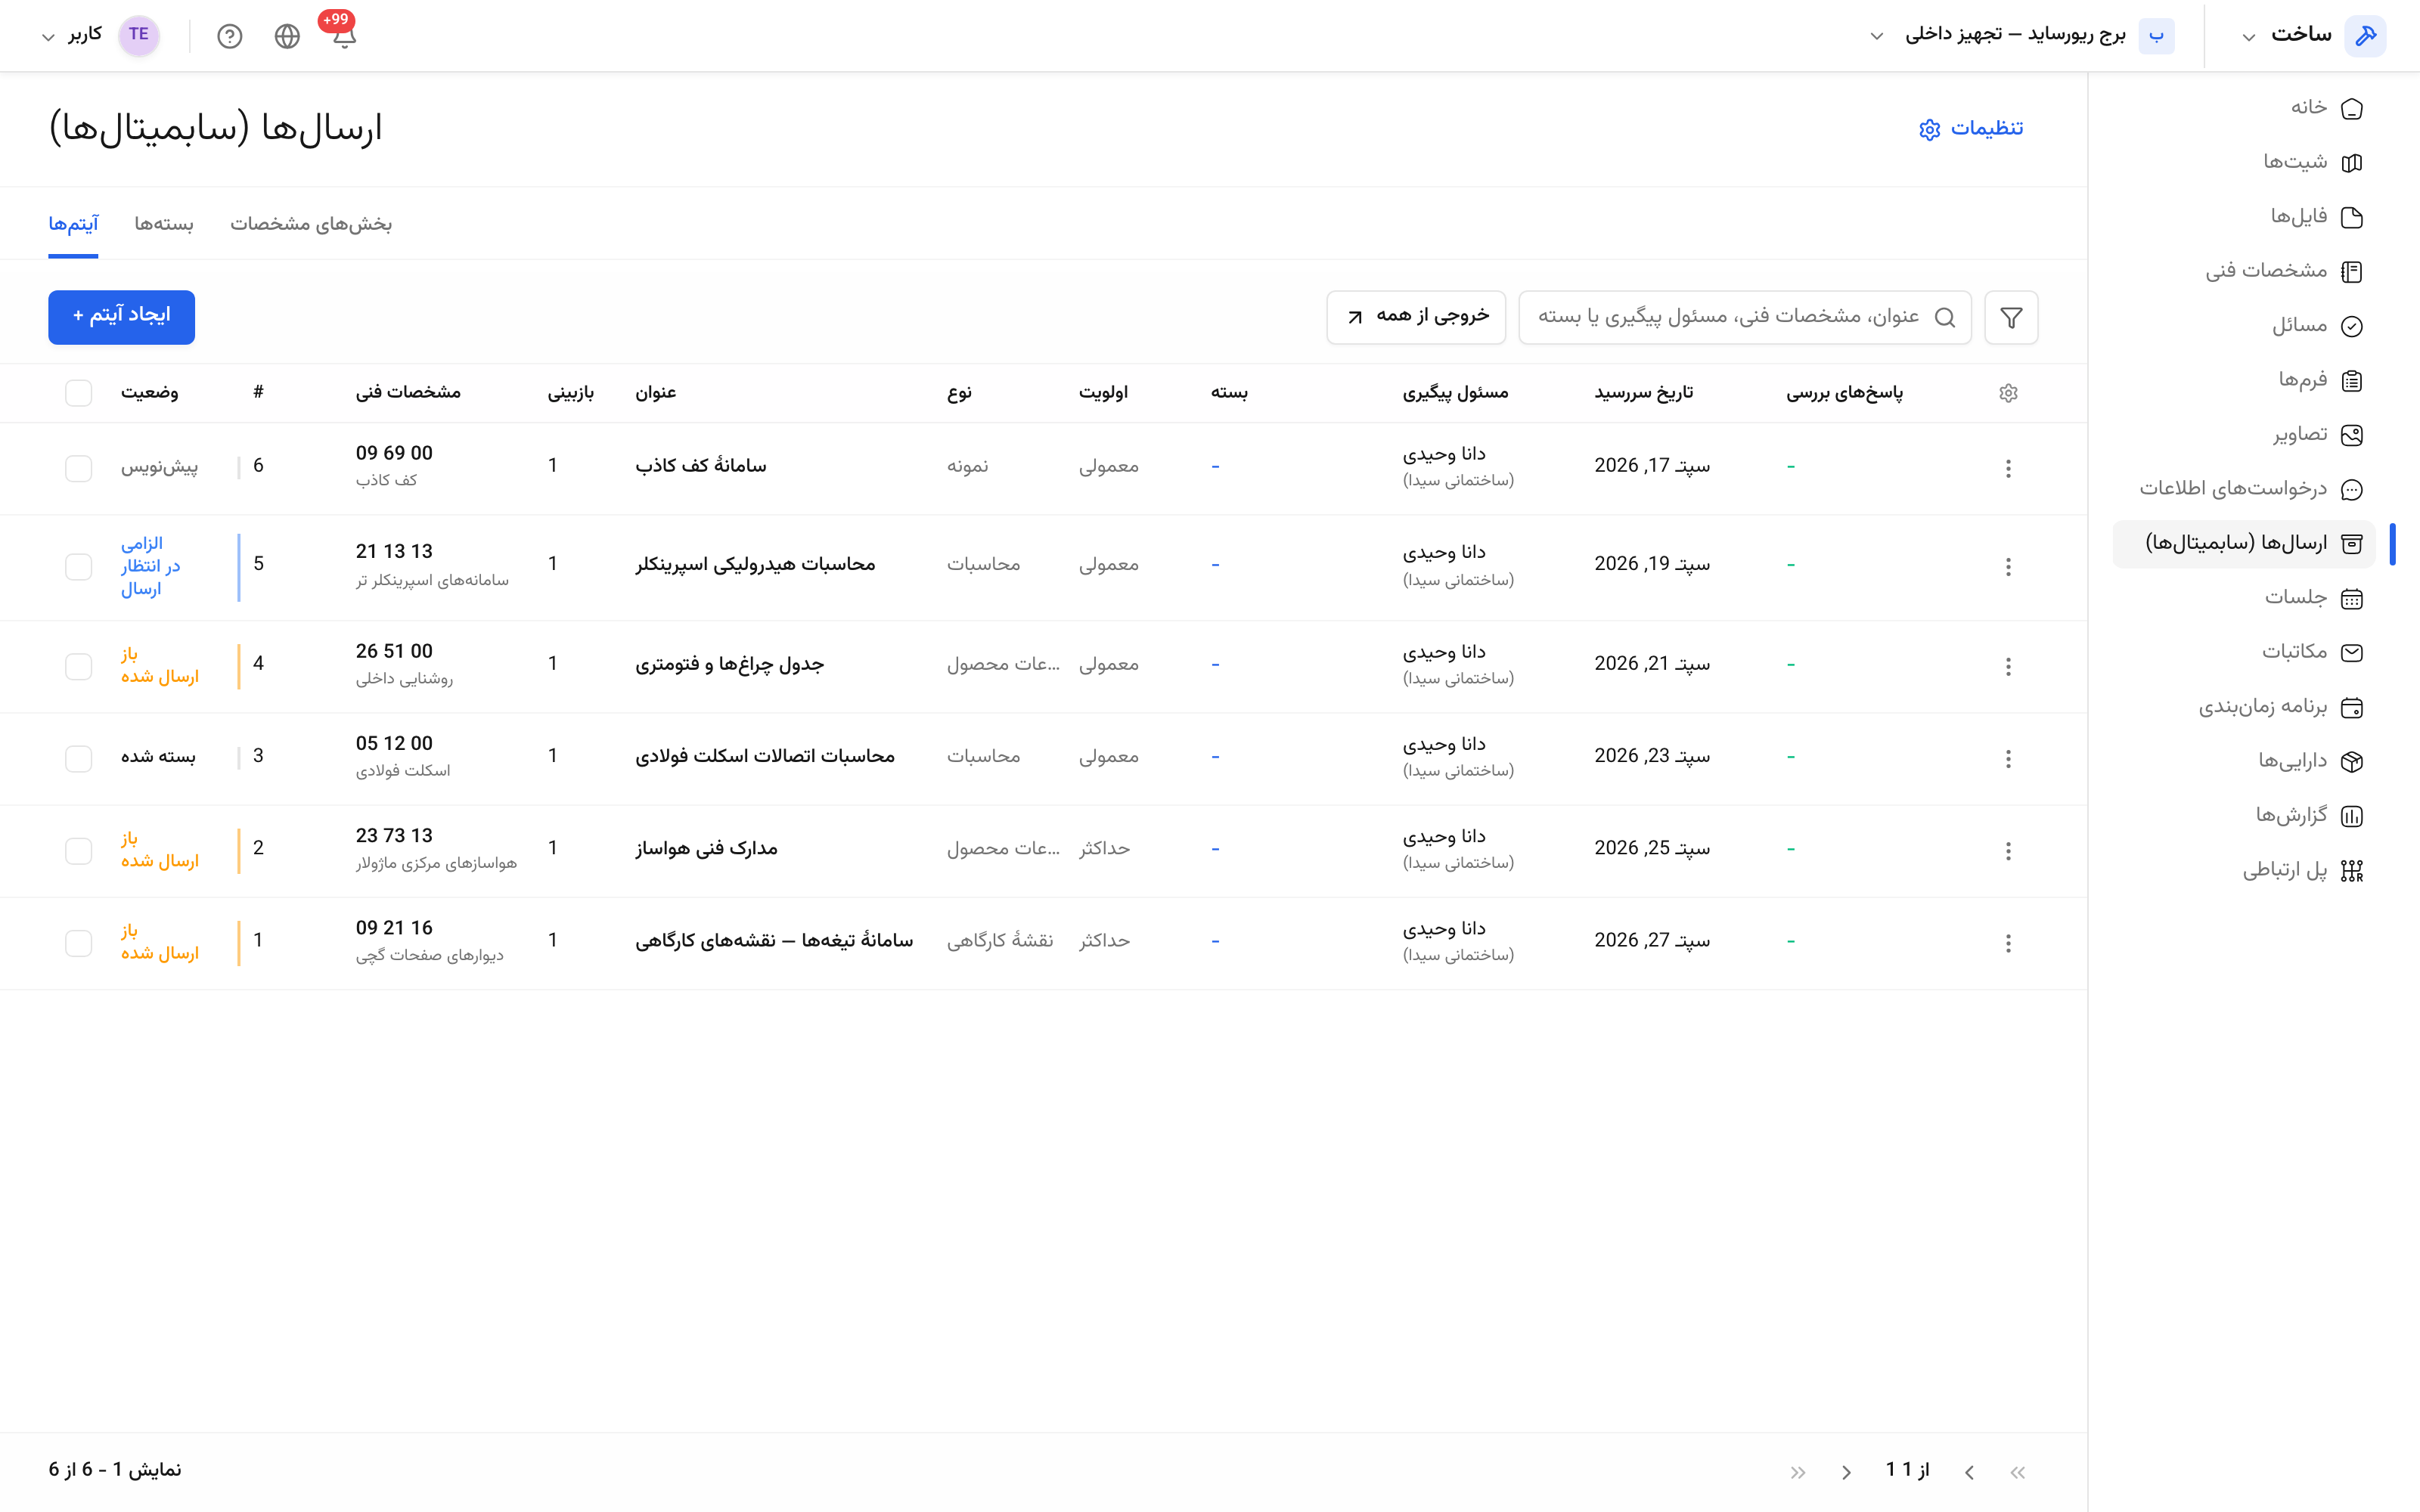Image resolution: width=2420 pixels, height=1512 pixels.
Task: Switch to the بخش‌های مشخصات tab
Action: point(311,224)
